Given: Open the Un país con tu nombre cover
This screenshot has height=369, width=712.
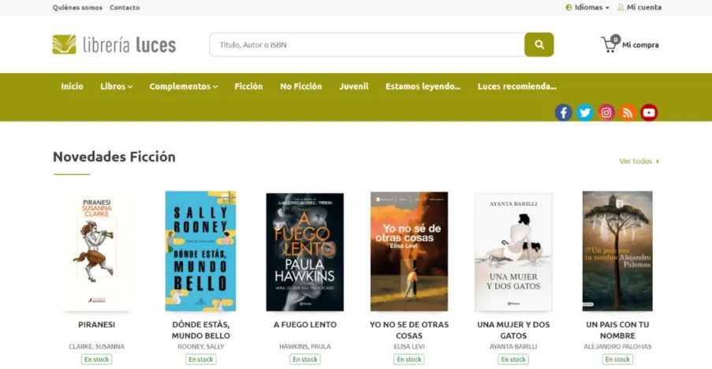Looking at the screenshot, I should click(x=617, y=251).
